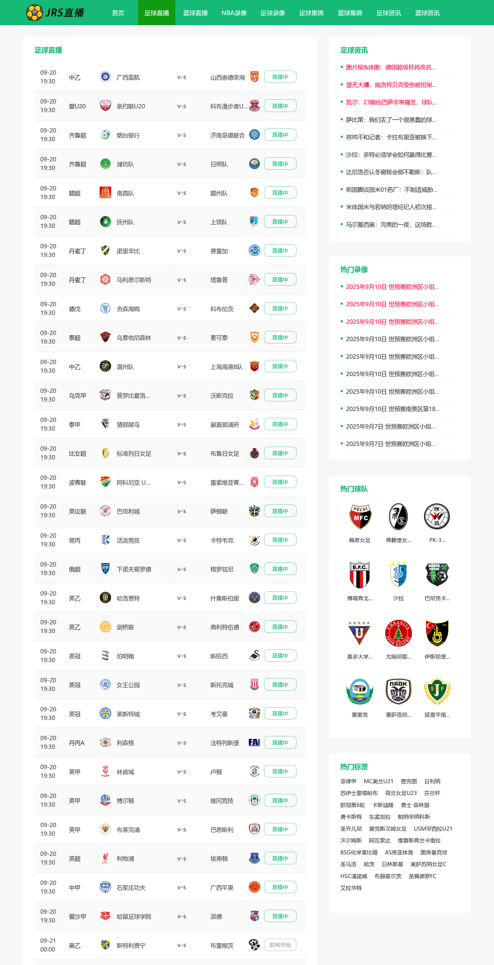Image resolution: width=494 pixels, height=965 pixels.
Task: Click the JRS直播 soccer ball logo
Action: click(34, 13)
